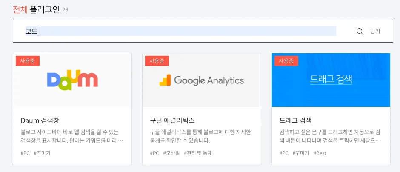Click the 사용중 badge on 드래그 검색 card

286,61
